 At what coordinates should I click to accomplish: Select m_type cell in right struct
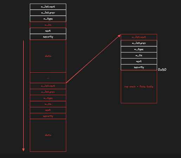139,49
